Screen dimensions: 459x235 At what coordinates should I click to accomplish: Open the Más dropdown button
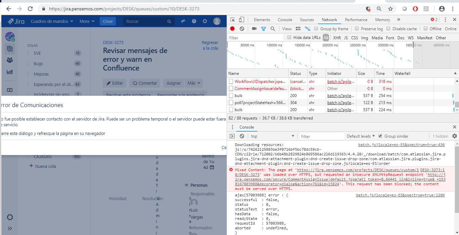click(194, 83)
